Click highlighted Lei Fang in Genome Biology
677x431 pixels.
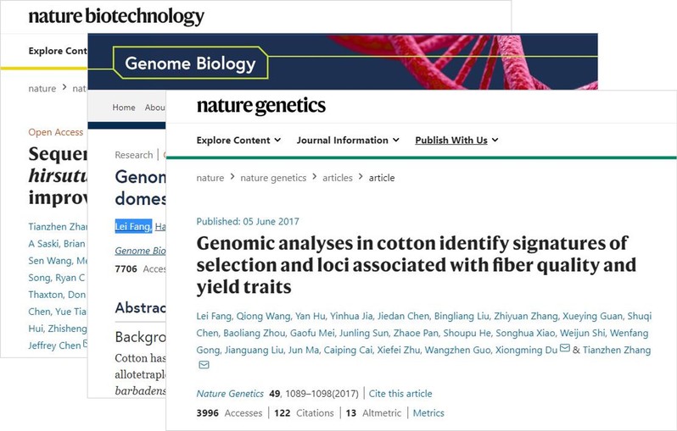(133, 226)
